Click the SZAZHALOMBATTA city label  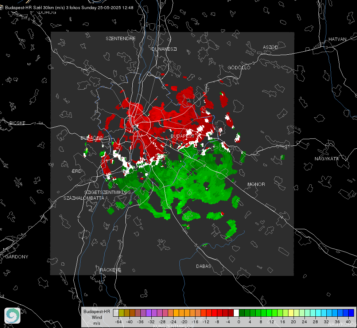pyautogui.click(x=84, y=198)
